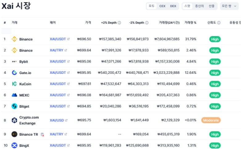
Task: Click the external link icon for Bitget XAI/USDT
Action: 69,106
